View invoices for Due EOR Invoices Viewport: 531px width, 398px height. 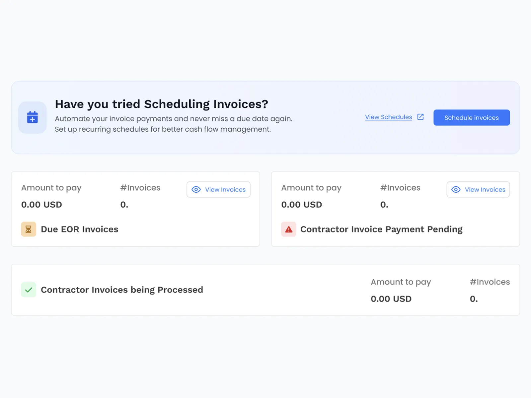218,189
